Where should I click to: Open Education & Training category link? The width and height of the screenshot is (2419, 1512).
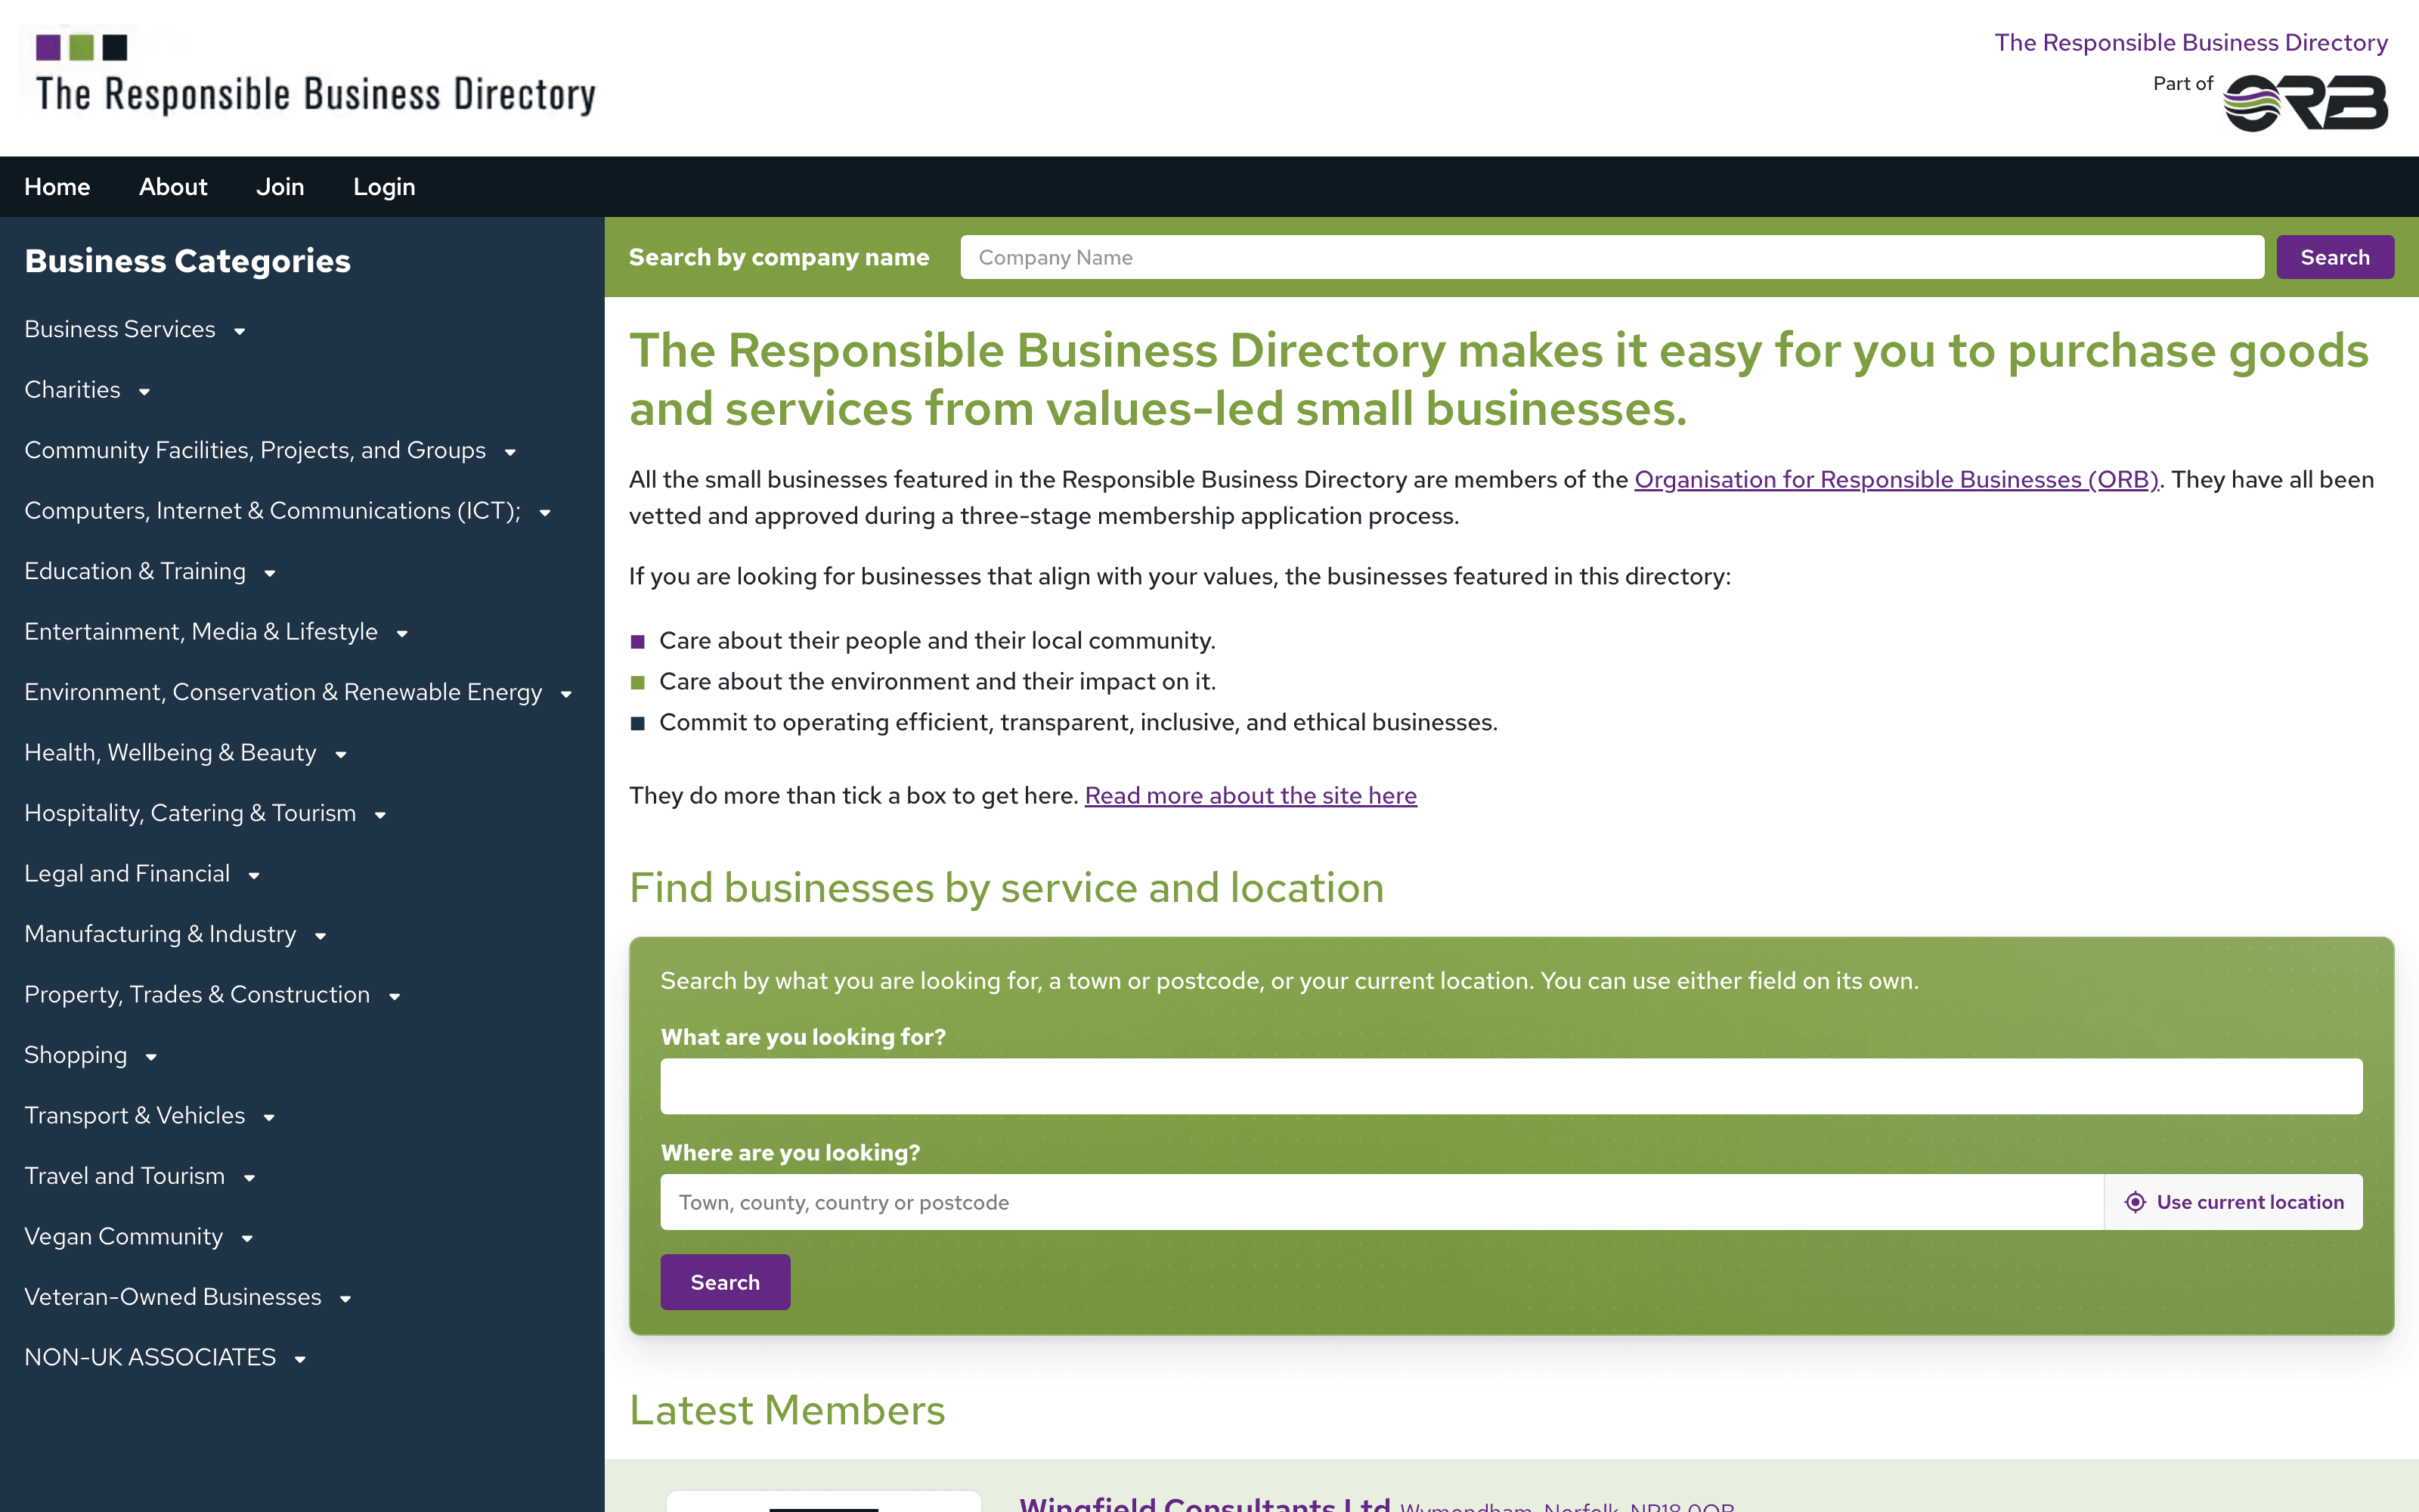point(135,571)
